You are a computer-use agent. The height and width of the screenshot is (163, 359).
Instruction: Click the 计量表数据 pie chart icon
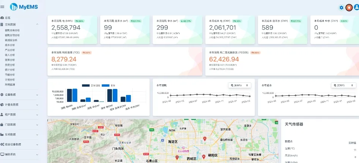[2, 104]
